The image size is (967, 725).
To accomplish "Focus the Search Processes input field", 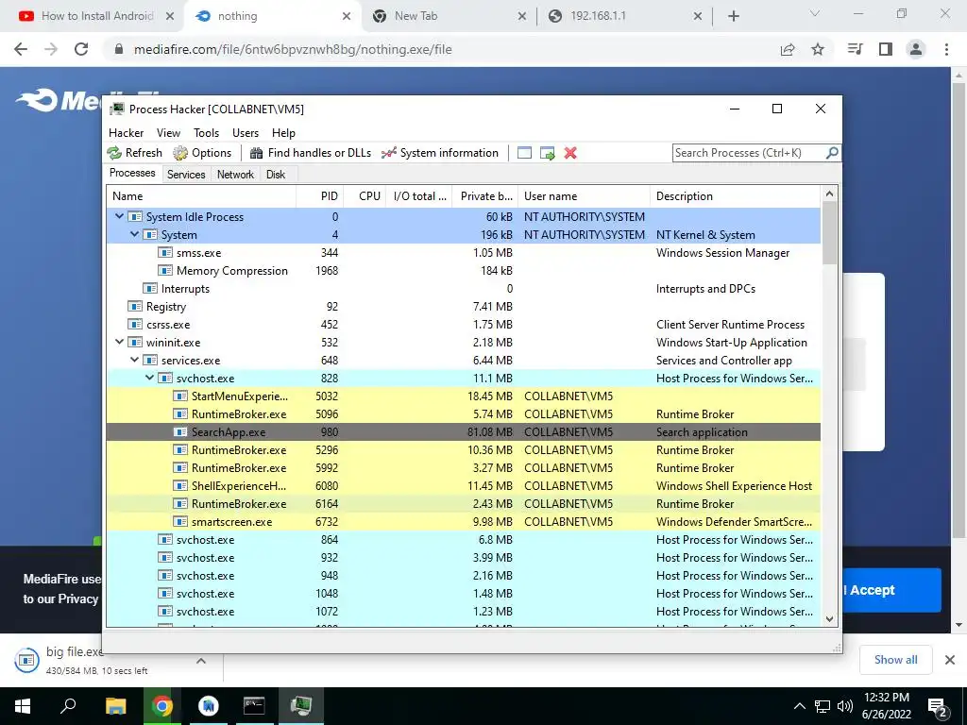I will tap(749, 153).
